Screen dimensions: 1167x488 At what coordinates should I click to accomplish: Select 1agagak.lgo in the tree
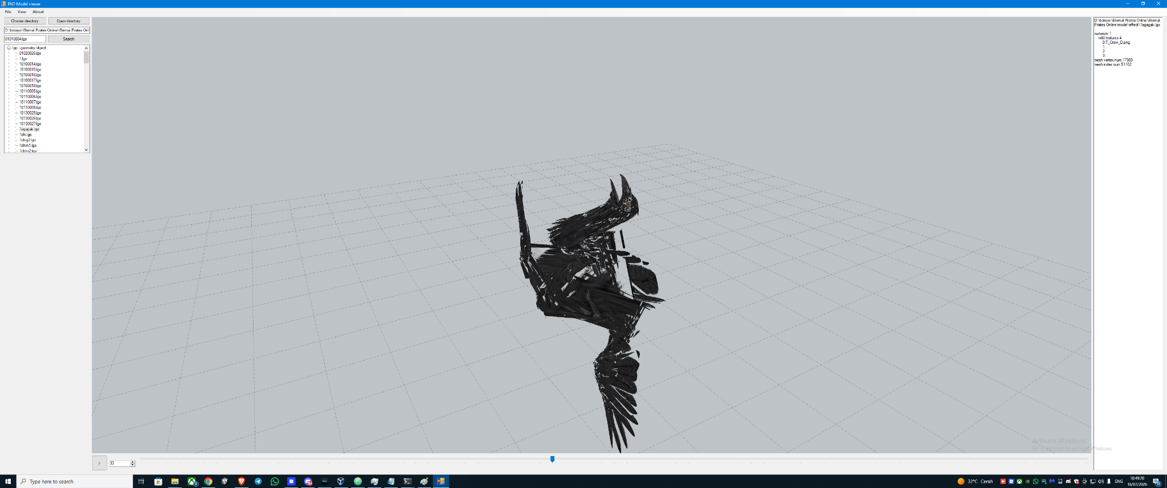(x=30, y=129)
